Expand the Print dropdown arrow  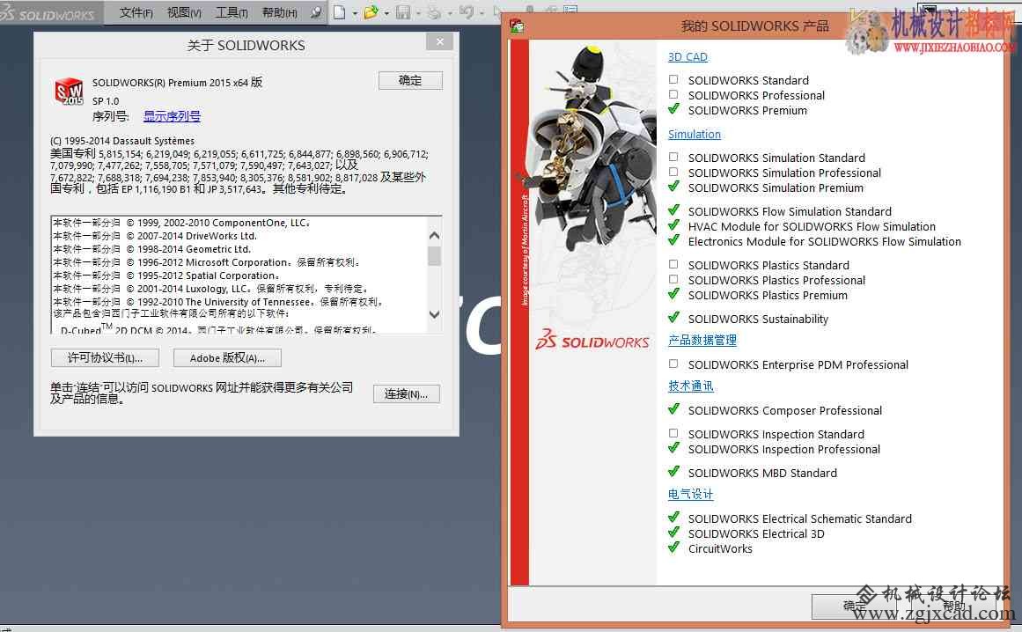click(x=449, y=13)
